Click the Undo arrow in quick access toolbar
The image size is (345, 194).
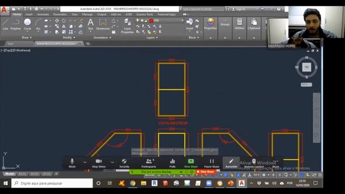pos(42,9)
